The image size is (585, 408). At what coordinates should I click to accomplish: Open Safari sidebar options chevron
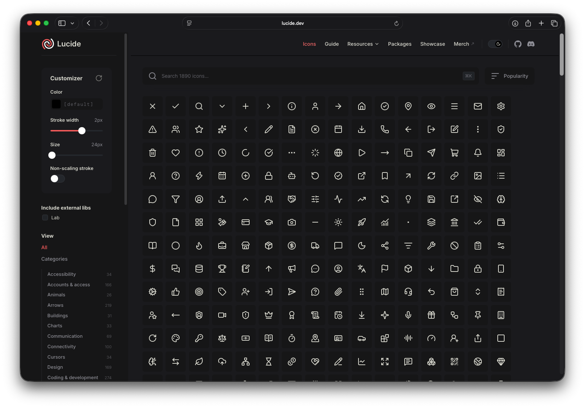(72, 23)
